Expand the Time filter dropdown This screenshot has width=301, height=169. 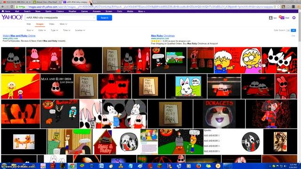pyautogui.click(x=67, y=30)
